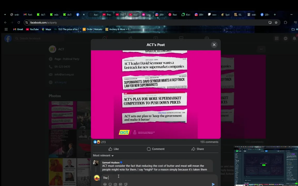The width and height of the screenshot is (298, 186).
Task: Open the Photos section heading
Action: pos(55,96)
